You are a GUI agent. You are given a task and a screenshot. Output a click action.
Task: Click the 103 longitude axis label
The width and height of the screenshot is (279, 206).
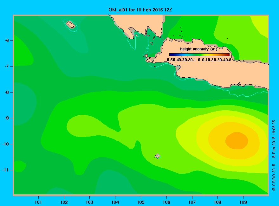pos(89,202)
